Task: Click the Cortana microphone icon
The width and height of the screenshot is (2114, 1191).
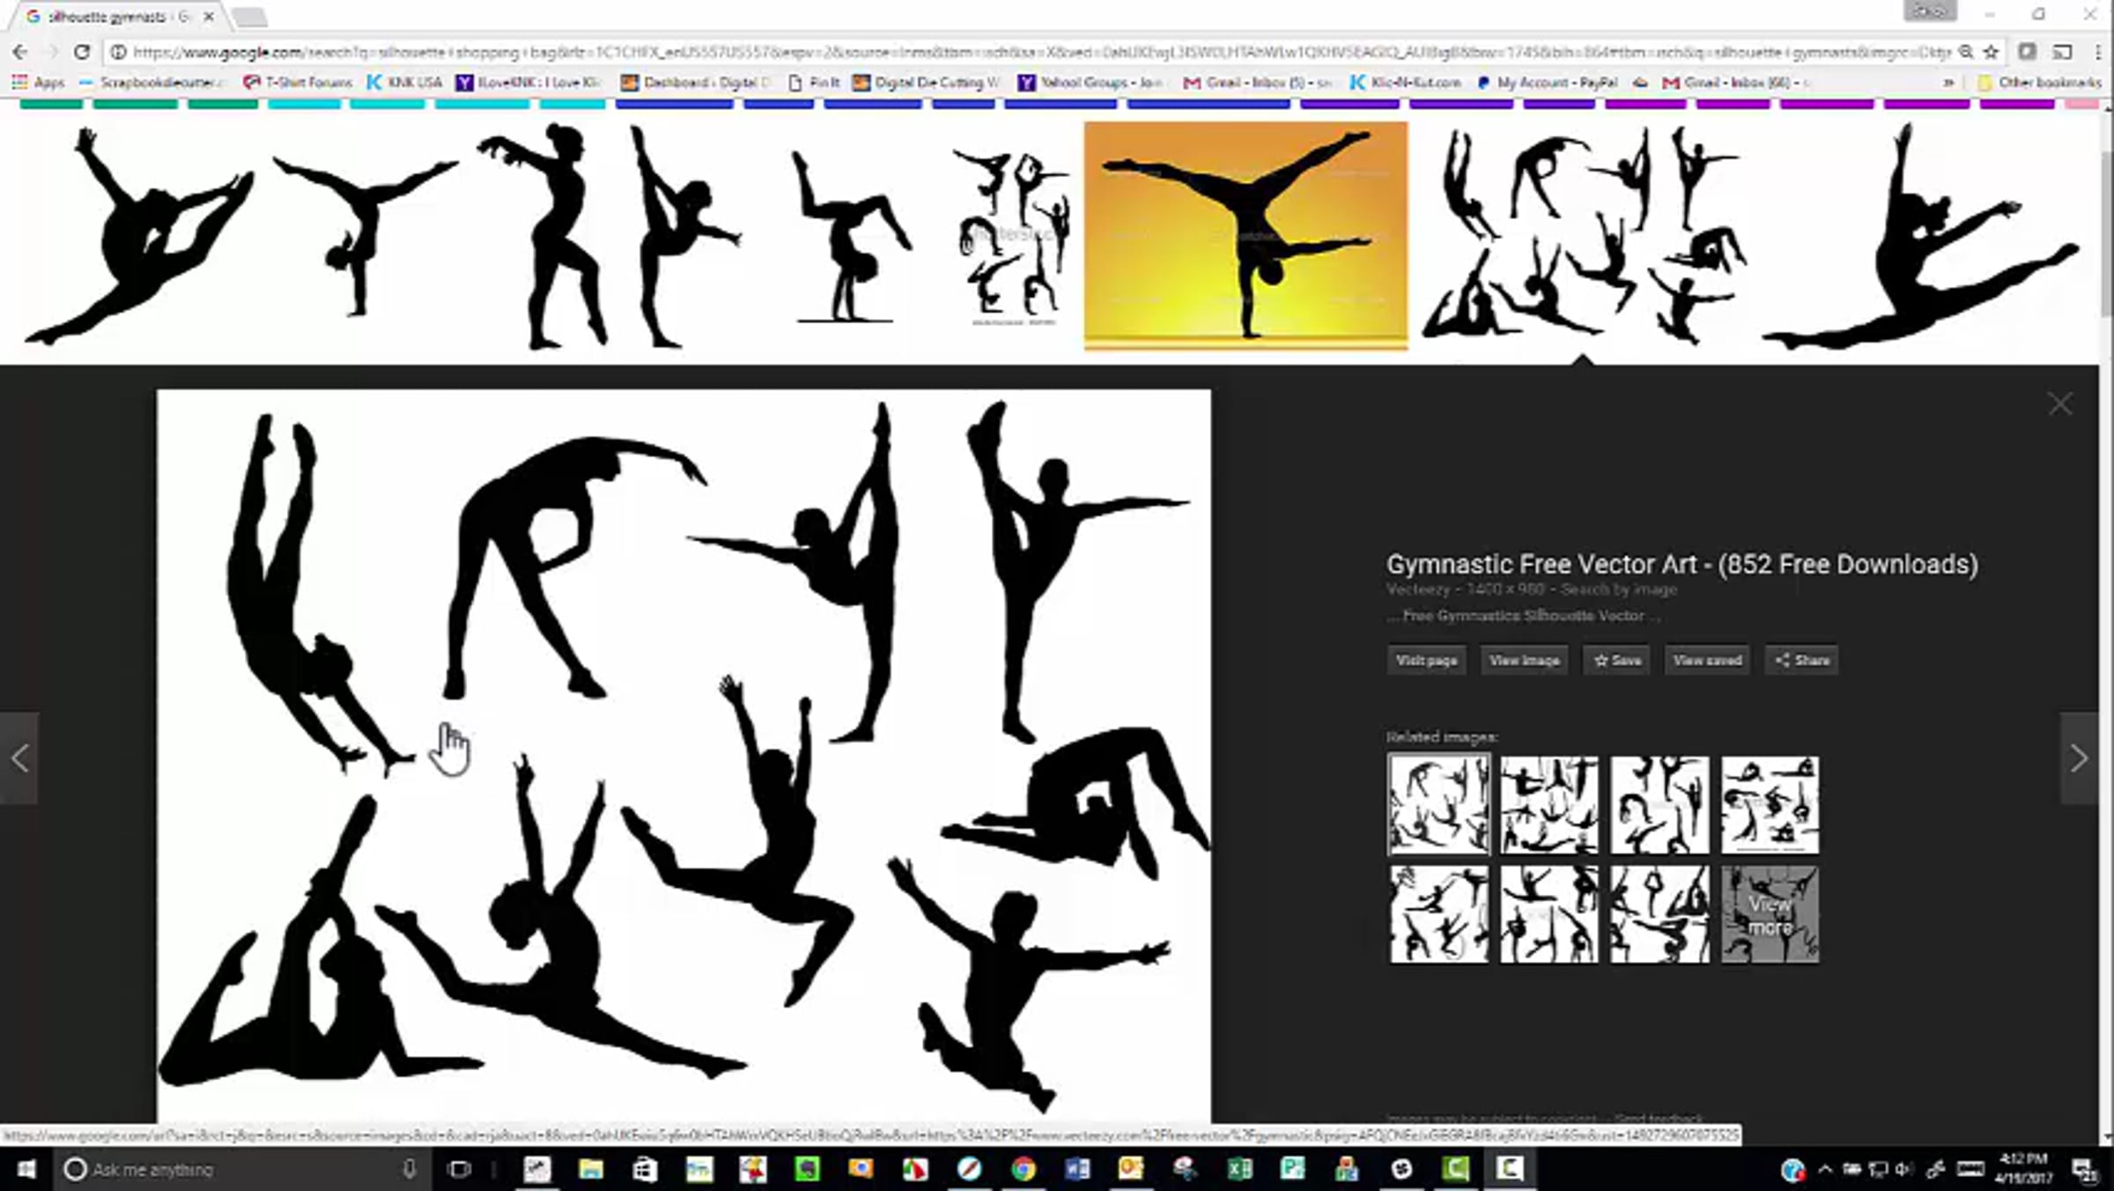Action: pyautogui.click(x=410, y=1169)
